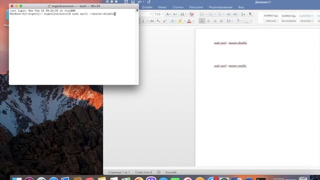This screenshot has height=180, width=320.
Task: Open the underline style dropdown arrow
Action: (147, 21)
